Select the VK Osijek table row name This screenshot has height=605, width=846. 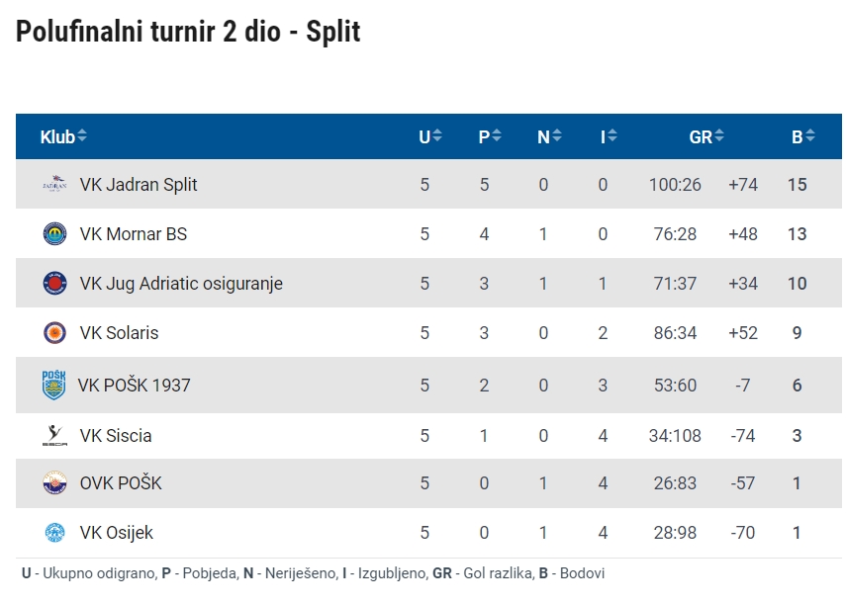117,533
